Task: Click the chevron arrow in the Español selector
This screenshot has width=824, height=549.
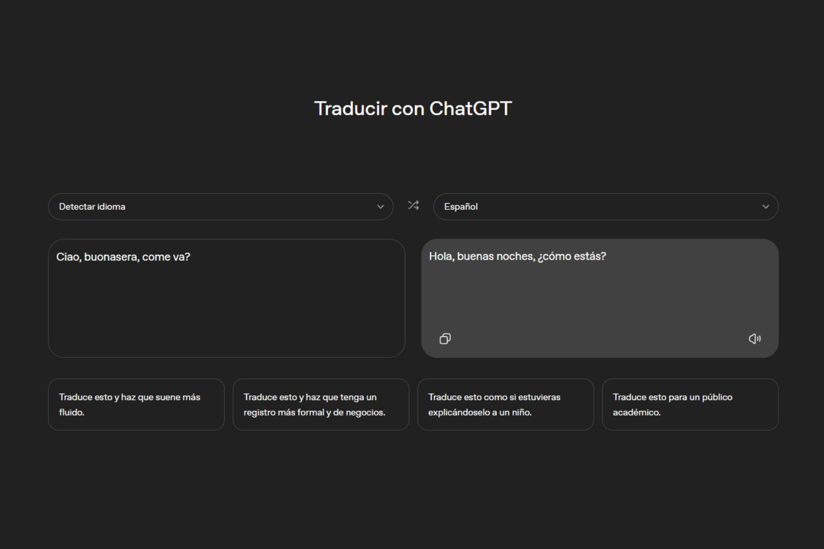Action: tap(765, 207)
